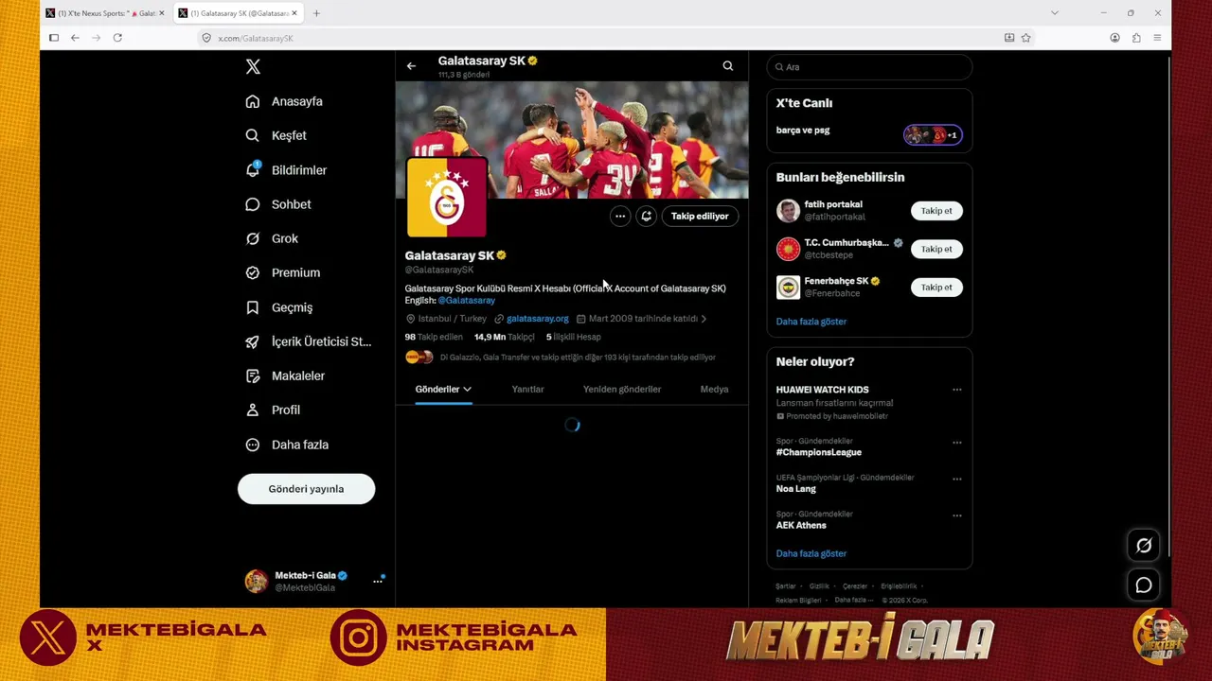This screenshot has width=1212, height=681.
Task: Click the install app icon in the address bar
Action: (x=1009, y=38)
